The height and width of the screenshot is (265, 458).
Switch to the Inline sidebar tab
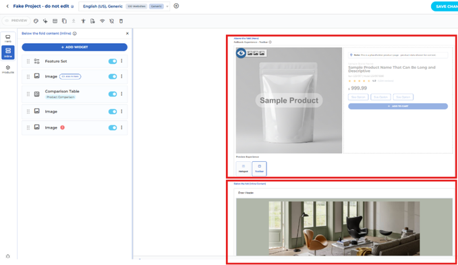pyautogui.click(x=8, y=53)
